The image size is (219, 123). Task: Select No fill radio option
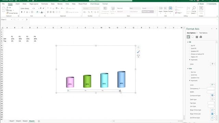point(190,45)
